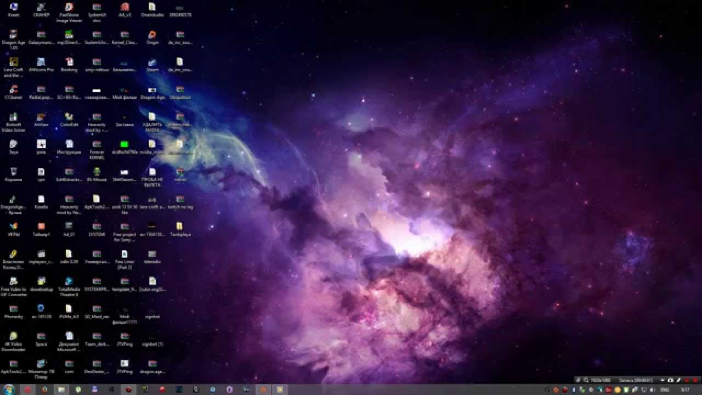Select the Корзина recycle bin icon
The image size is (702, 395).
pyautogui.click(x=13, y=174)
